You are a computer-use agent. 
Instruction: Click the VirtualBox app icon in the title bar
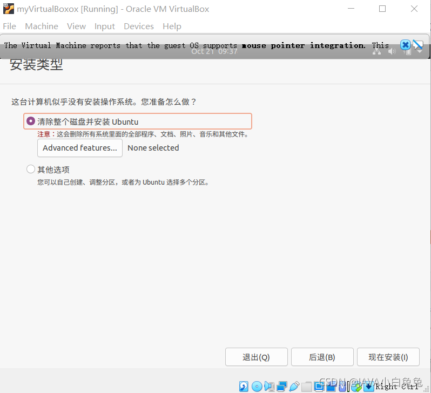coord(8,9)
